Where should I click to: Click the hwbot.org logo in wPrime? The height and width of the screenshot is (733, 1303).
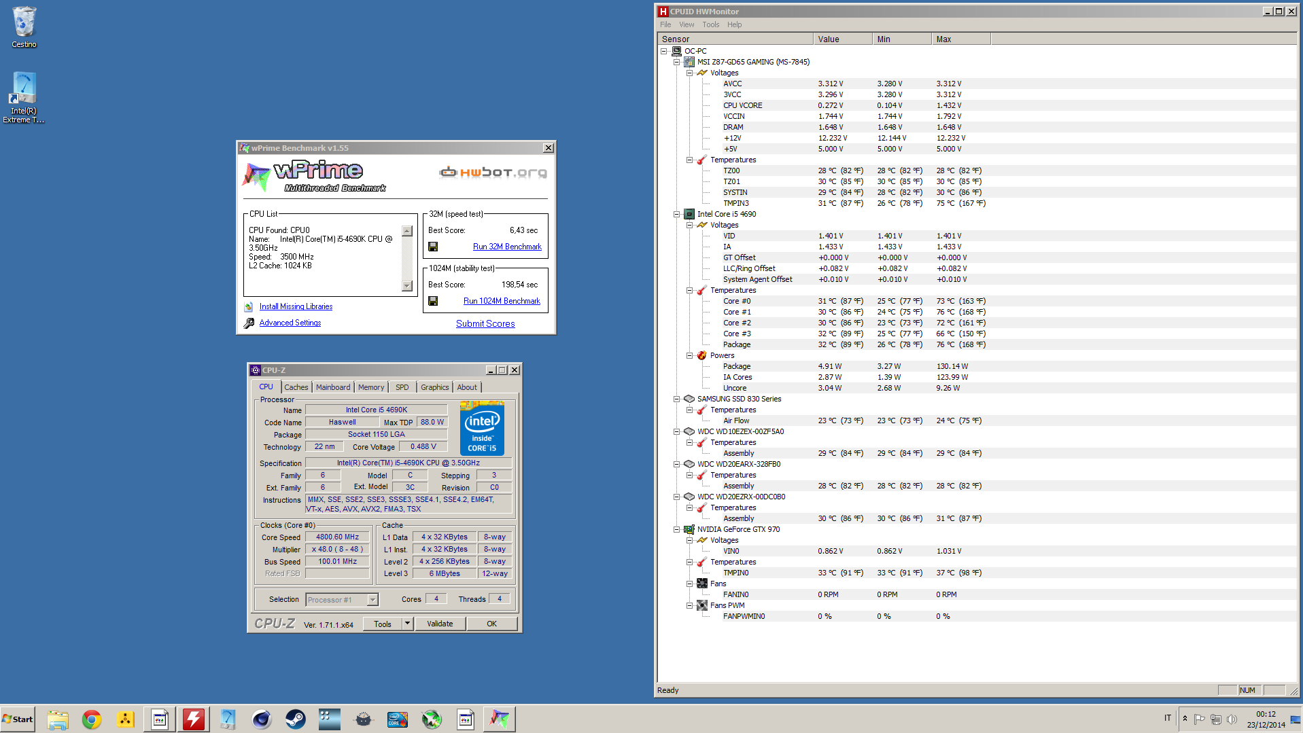point(493,173)
